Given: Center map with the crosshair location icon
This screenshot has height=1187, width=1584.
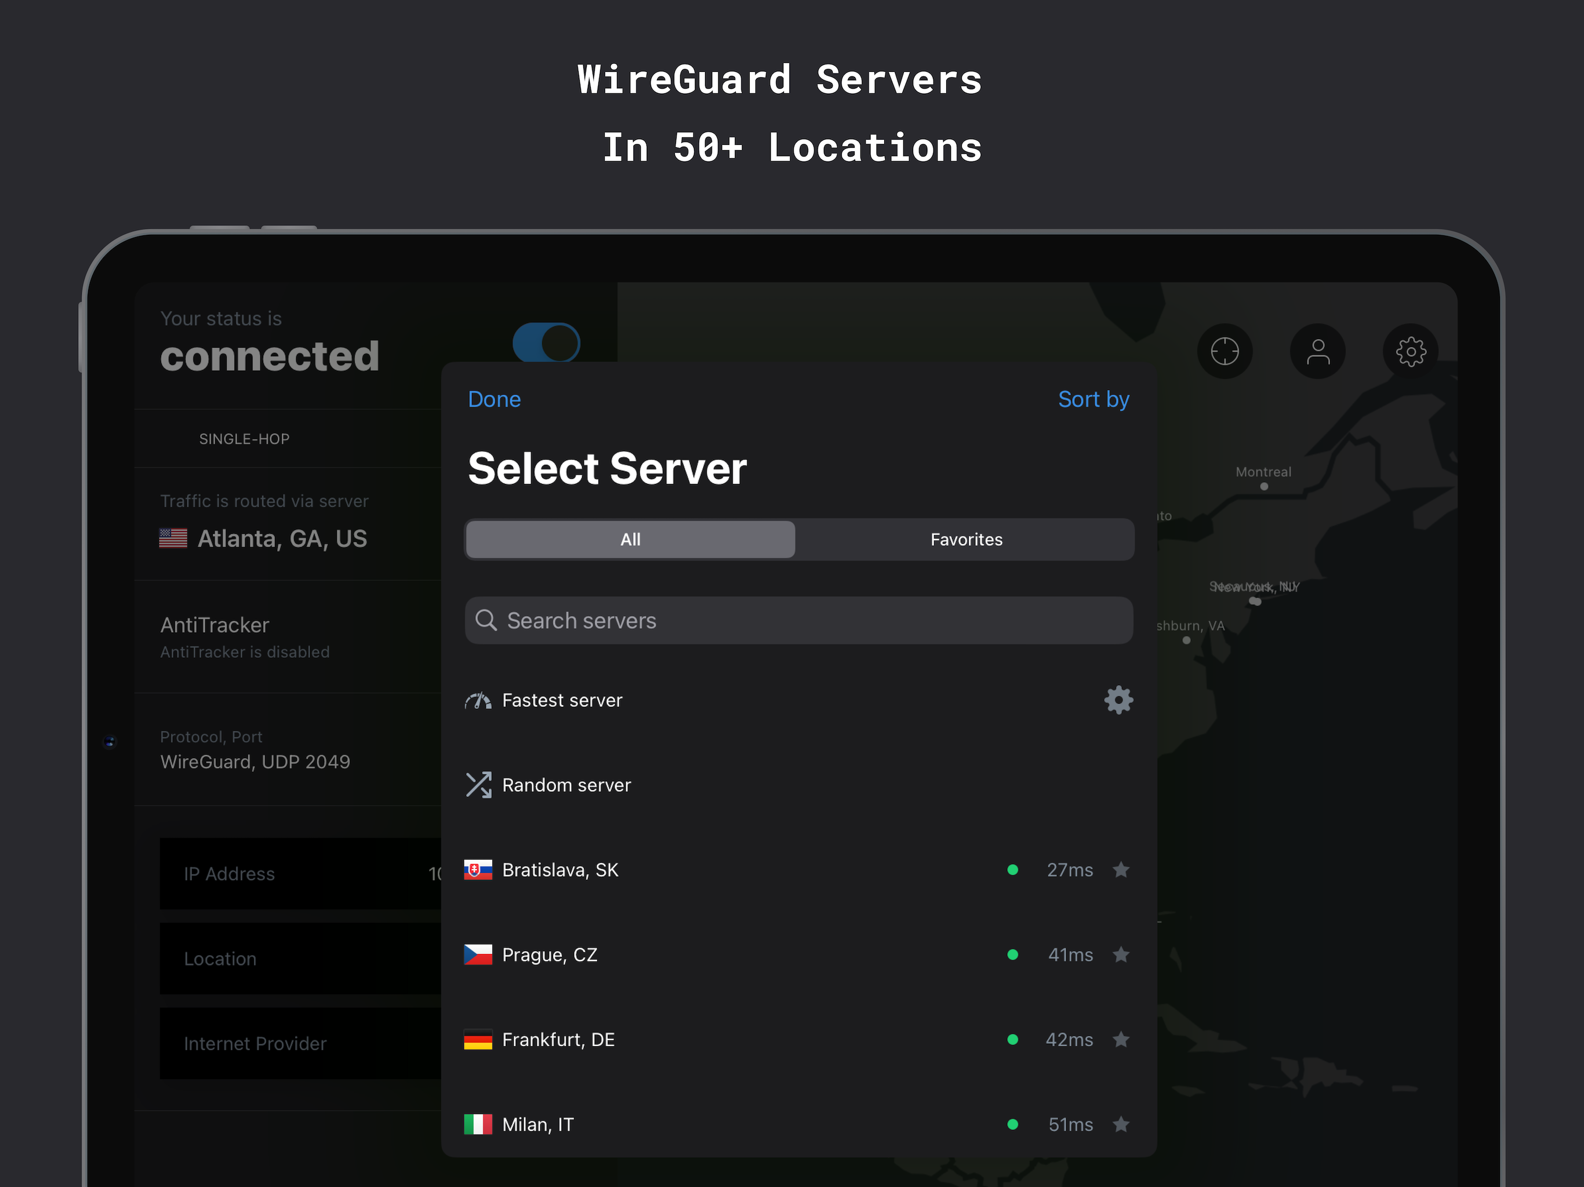Looking at the screenshot, I should coord(1224,351).
